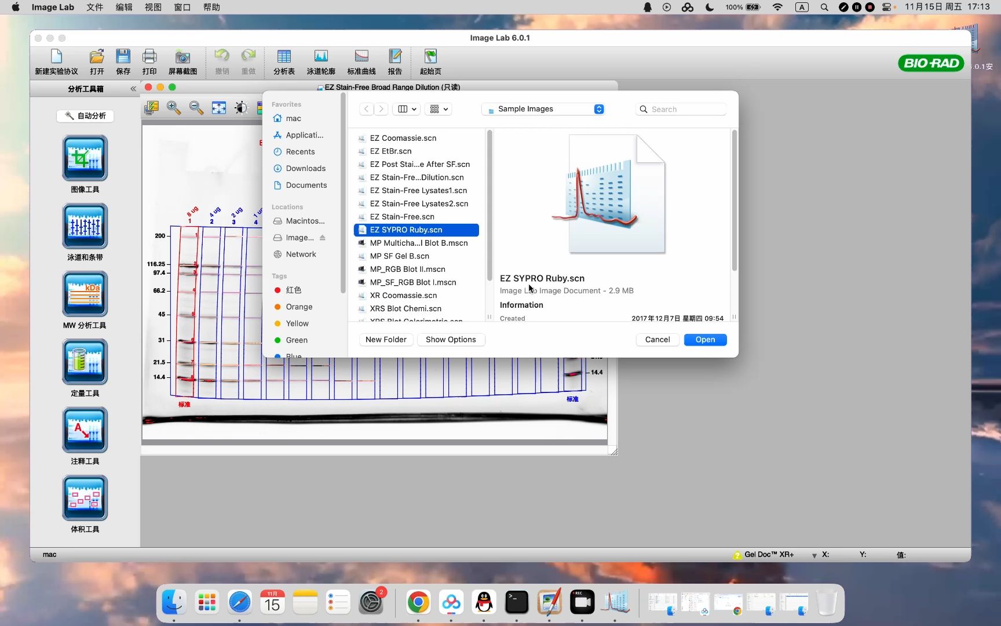The image size is (1001, 626).
Task: Expand the view options chevron next to column view
Action: [x=413, y=109]
